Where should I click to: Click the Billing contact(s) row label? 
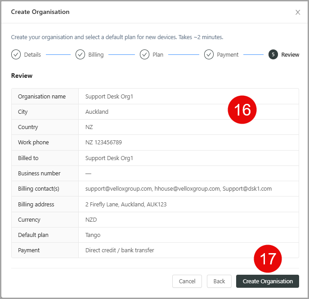tap(38, 189)
